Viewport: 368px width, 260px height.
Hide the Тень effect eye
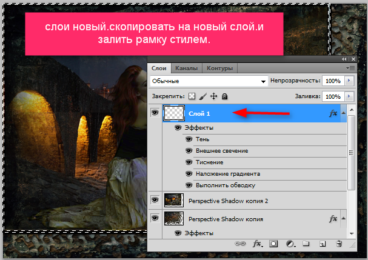pos(189,139)
